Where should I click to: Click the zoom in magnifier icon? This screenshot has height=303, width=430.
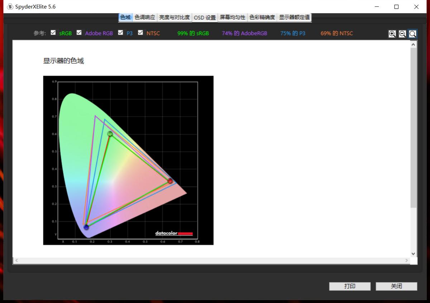tap(392, 34)
